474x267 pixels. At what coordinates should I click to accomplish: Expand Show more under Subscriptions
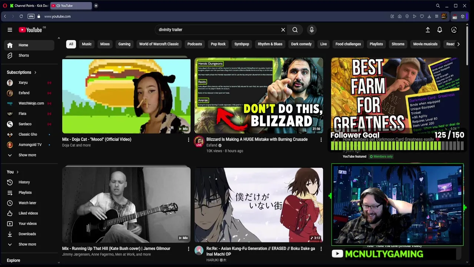click(x=29, y=155)
